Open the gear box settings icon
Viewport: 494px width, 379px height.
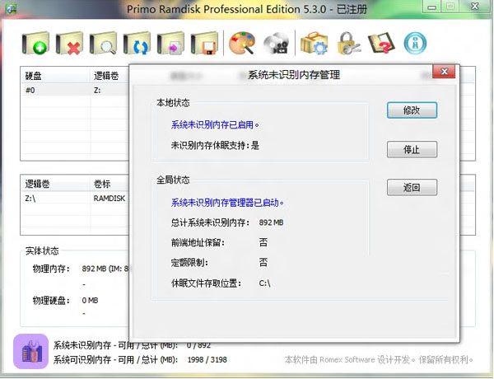pyautogui.click(x=314, y=43)
